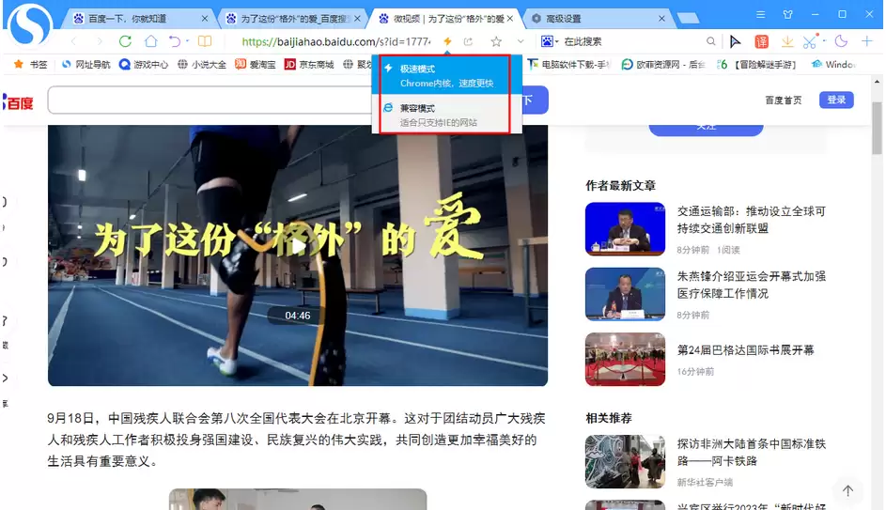Open the 第24届巴格达国际书展开幕 article title
The height and width of the screenshot is (510, 886).
745,350
